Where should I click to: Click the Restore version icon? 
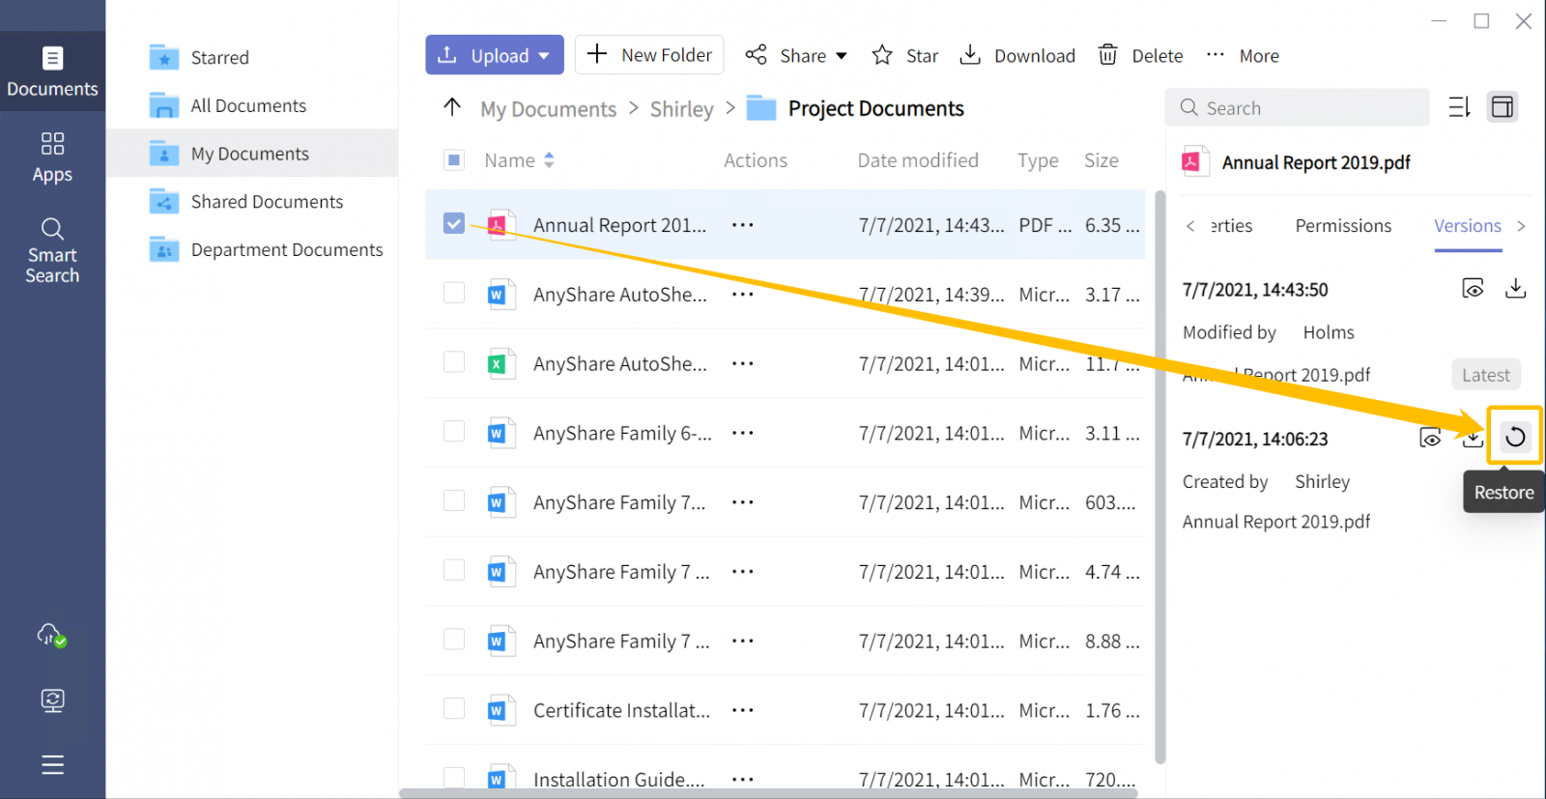click(1515, 437)
